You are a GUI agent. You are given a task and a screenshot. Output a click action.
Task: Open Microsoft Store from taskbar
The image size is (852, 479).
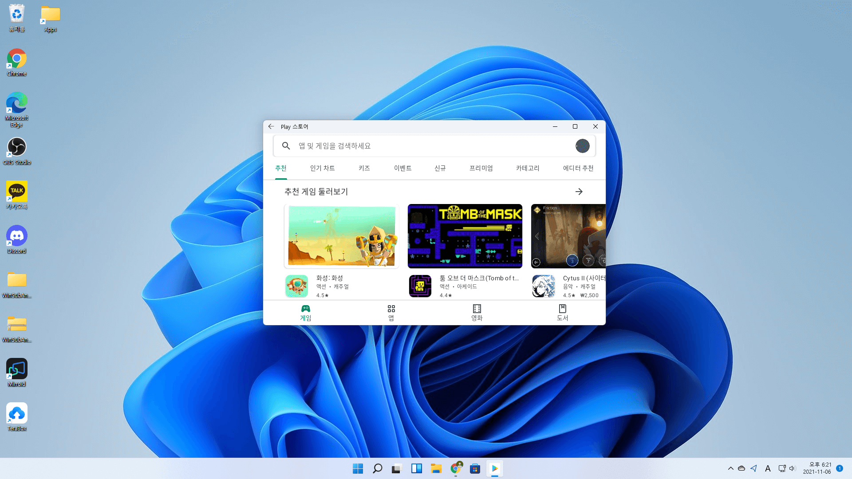click(x=475, y=469)
